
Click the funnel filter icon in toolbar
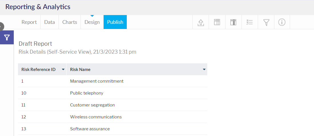tap(266, 22)
